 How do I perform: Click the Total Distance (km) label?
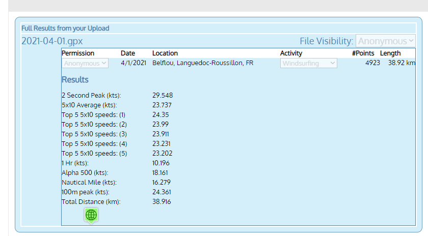(91, 201)
